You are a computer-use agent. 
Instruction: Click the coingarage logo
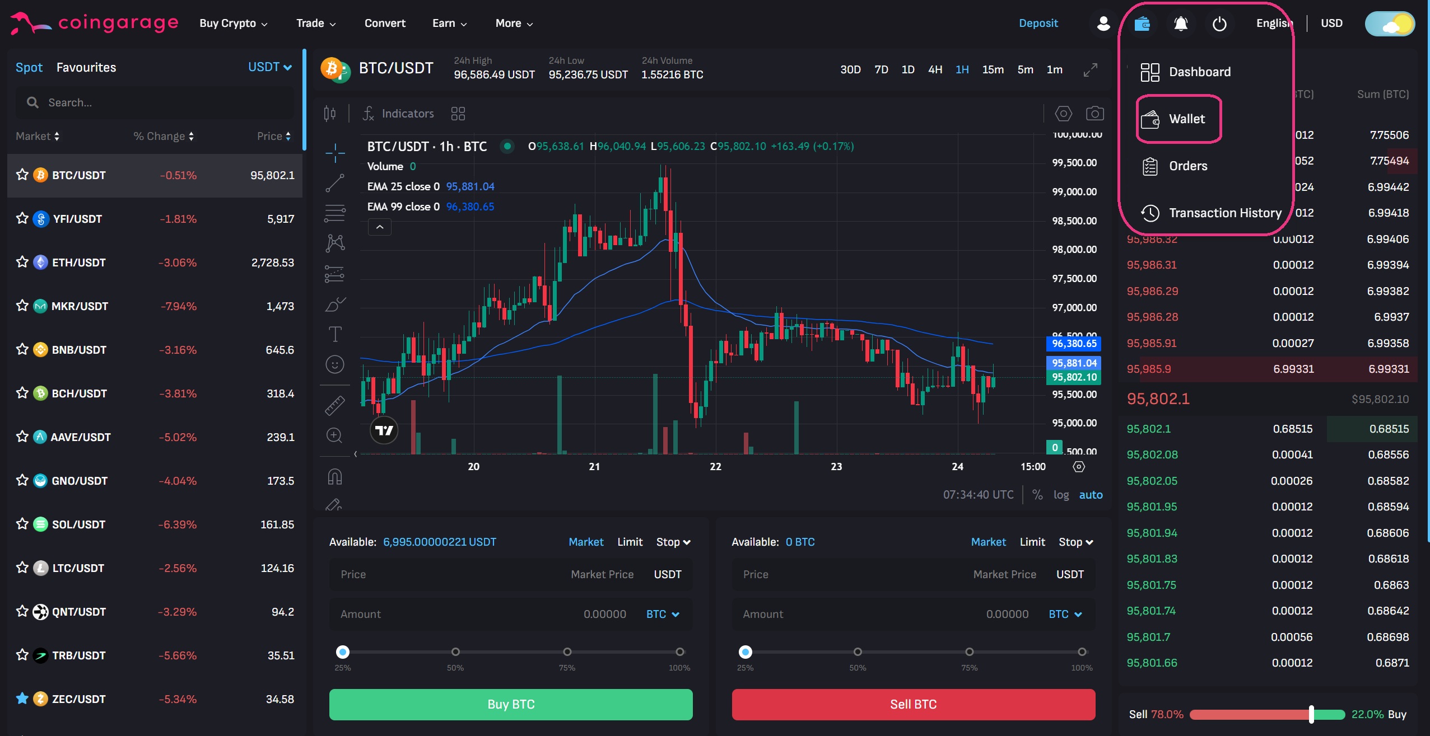coord(94,23)
